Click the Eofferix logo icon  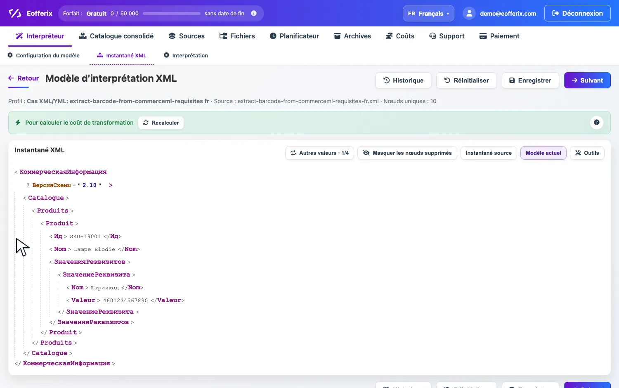pos(15,13)
